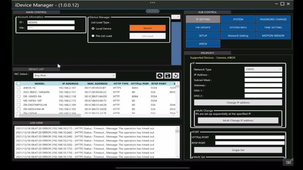Click the DNS 2 input field
Screen dimensions: 303x170
pyautogui.click(x=263, y=96)
